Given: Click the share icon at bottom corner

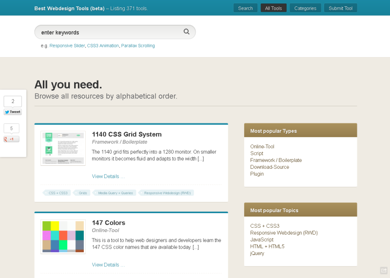Looking at the screenshot, I should click(384, 270).
